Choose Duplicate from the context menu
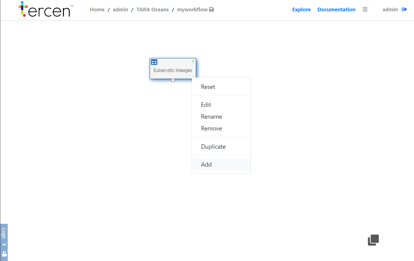The height and width of the screenshot is (261, 414). (x=221, y=147)
